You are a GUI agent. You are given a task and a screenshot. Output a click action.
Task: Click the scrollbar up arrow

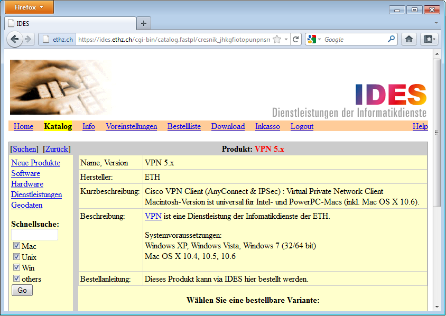pyautogui.click(x=436, y=54)
